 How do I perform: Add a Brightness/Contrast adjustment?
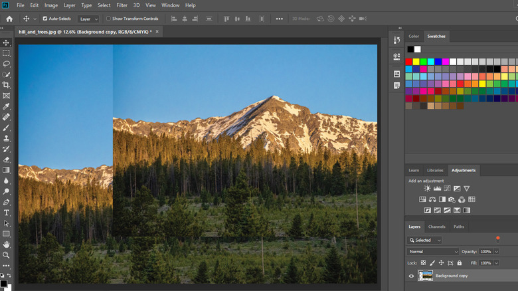(x=427, y=189)
